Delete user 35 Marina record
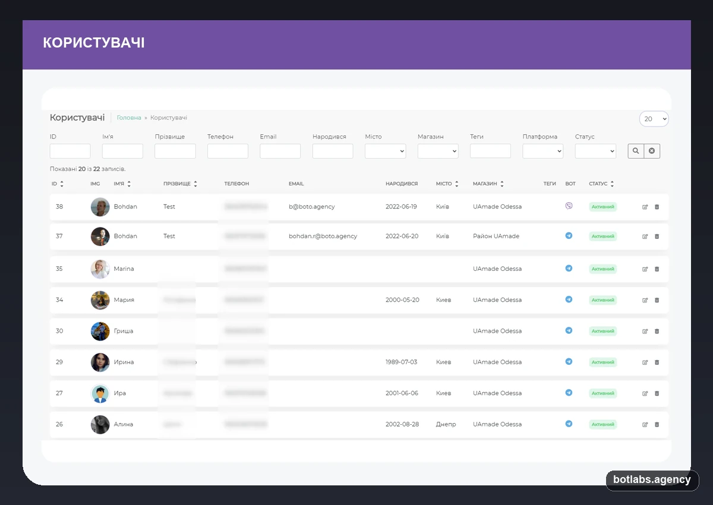The height and width of the screenshot is (505, 713). tap(657, 269)
